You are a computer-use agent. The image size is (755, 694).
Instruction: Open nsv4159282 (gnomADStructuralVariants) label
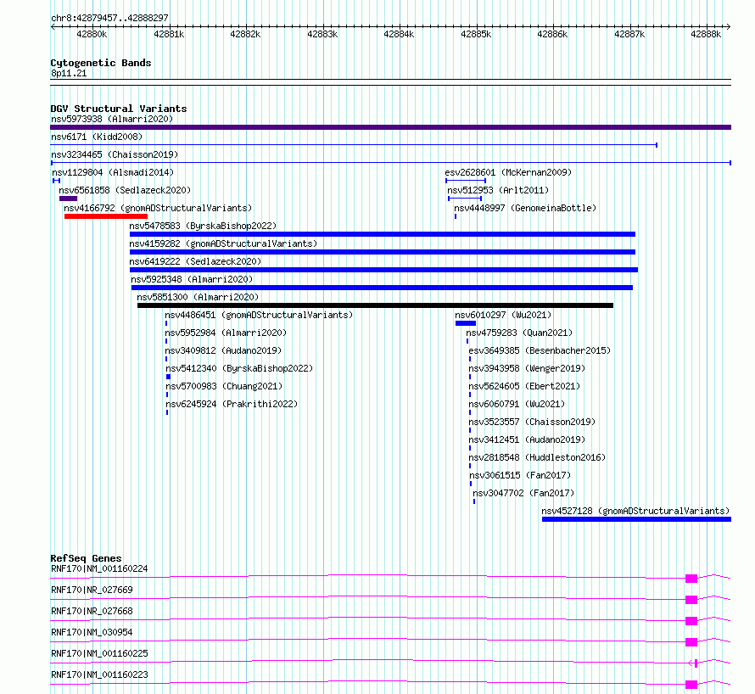pyautogui.click(x=223, y=243)
